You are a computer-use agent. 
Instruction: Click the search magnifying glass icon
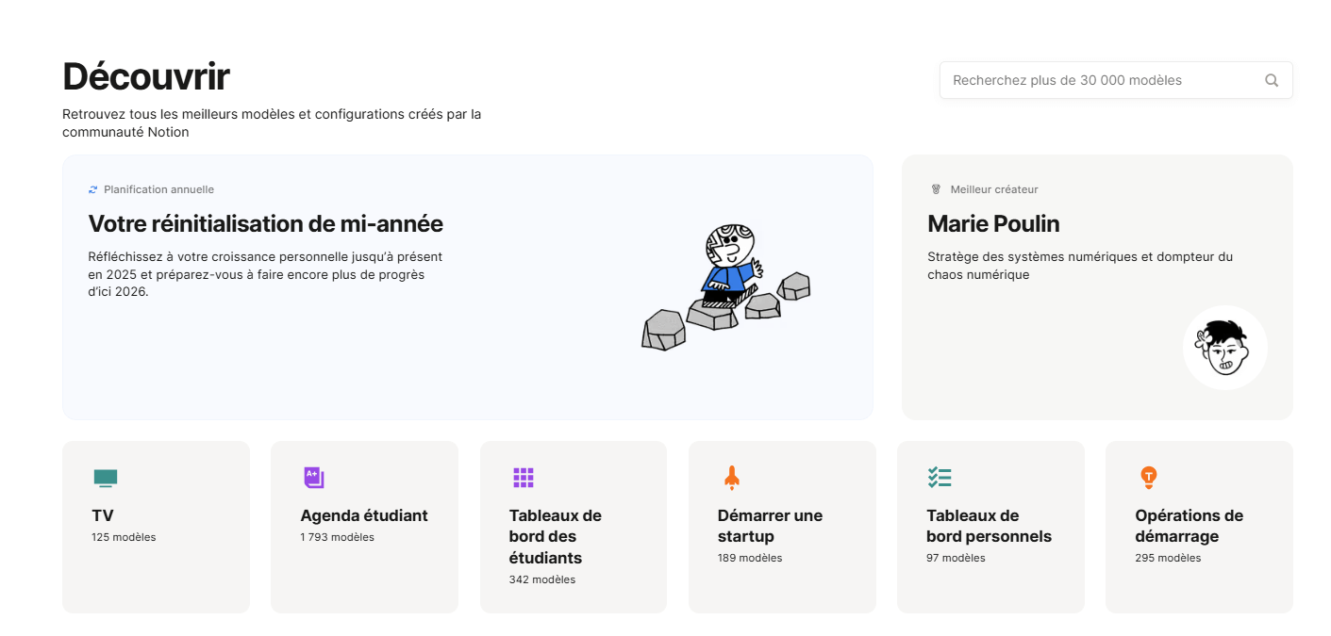[1272, 80]
